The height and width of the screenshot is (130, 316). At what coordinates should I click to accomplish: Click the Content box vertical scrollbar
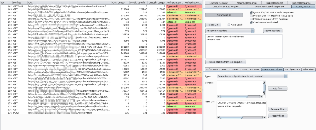(x=265, y=88)
